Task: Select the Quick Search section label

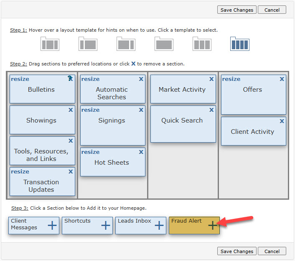Action: 182,120
